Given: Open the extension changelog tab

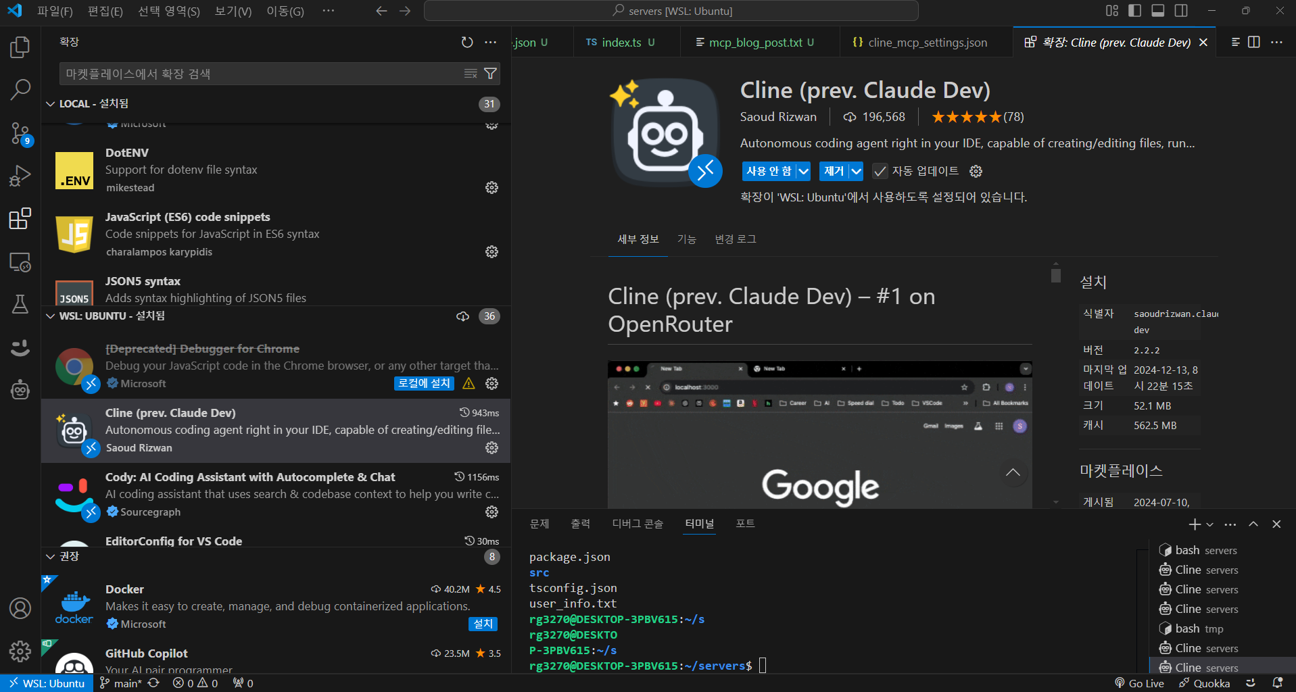Looking at the screenshot, I should tap(736, 239).
